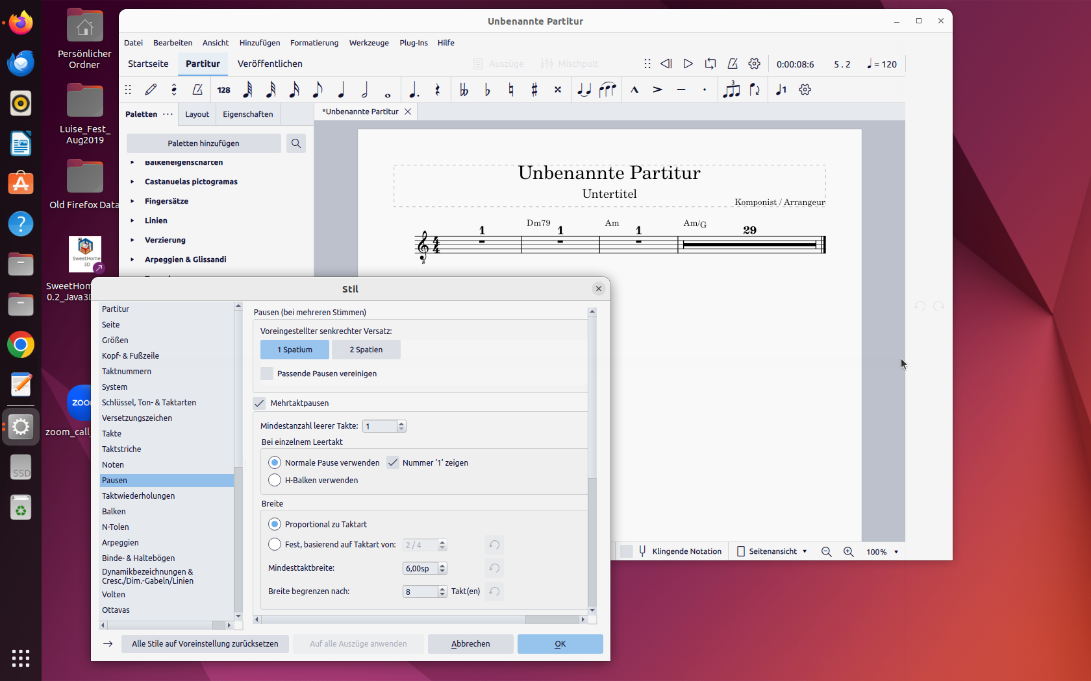
Task: Reset all styles with Alle Stile zurücksetzen
Action: 205,644
